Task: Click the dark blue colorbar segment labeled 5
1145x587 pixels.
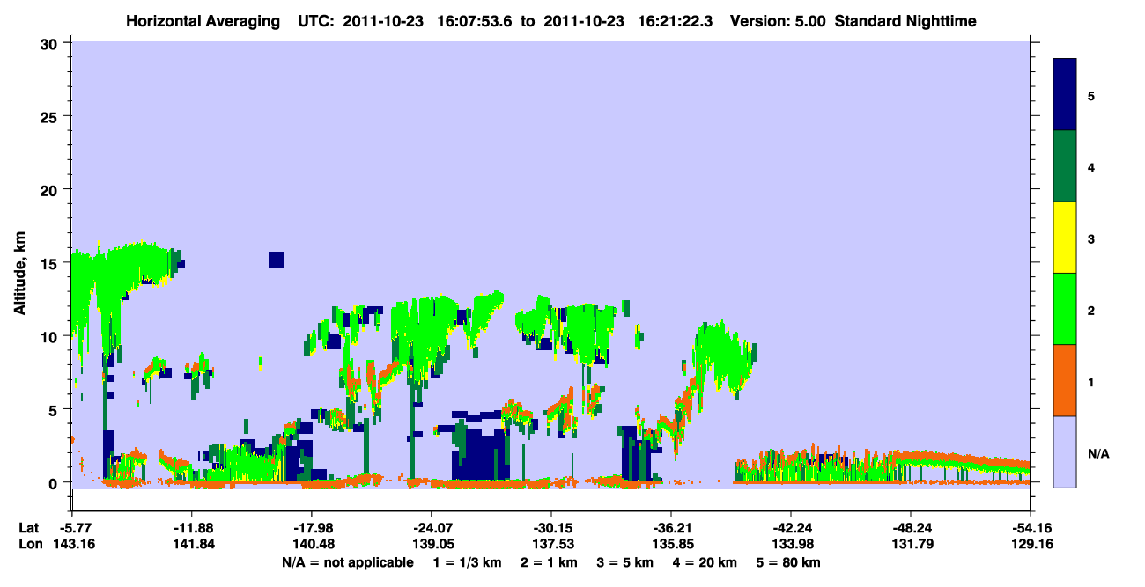Action: click(x=1065, y=95)
